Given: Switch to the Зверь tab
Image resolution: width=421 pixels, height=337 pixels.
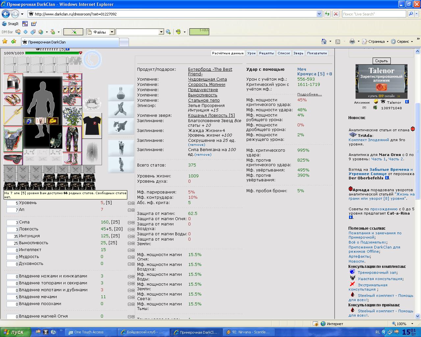Looking at the screenshot, I should click(299, 53).
